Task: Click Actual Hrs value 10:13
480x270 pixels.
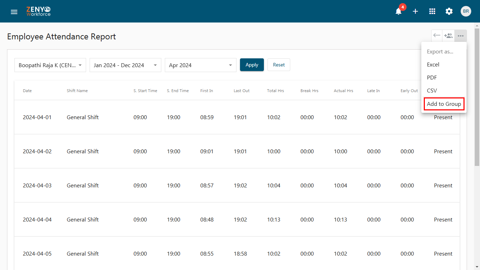Action: [340, 220]
